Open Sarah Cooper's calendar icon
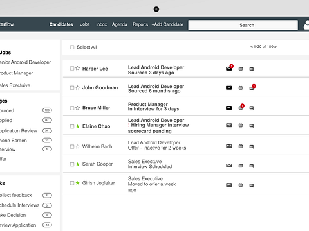 [241, 166]
